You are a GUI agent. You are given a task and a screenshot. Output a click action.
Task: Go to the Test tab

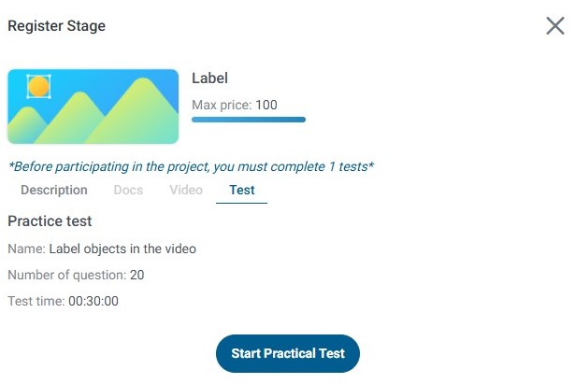[x=241, y=190]
